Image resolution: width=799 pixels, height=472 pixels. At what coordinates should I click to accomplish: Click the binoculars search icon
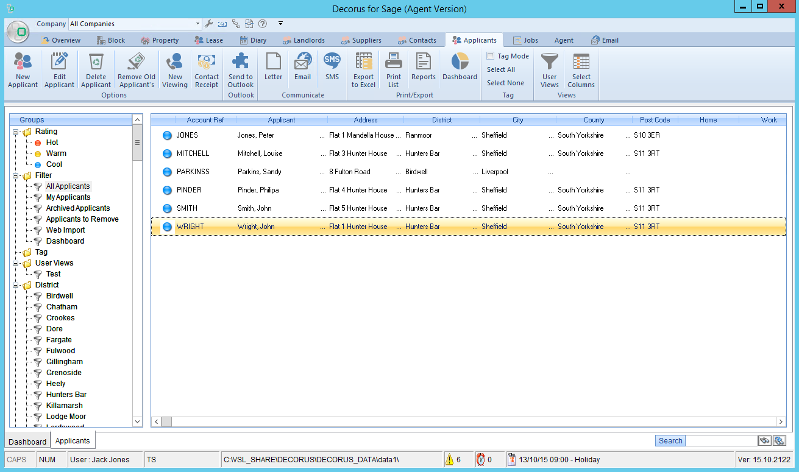(x=765, y=441)
